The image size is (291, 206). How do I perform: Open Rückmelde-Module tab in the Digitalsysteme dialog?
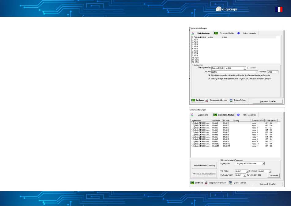pyautogui.click(x=224, y=33)
